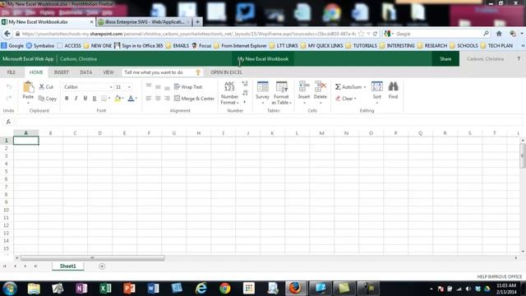The width and height of the screenshot is (526, 296).
Task: Expand the fill color palette arrow
Action: coord(122,99)
